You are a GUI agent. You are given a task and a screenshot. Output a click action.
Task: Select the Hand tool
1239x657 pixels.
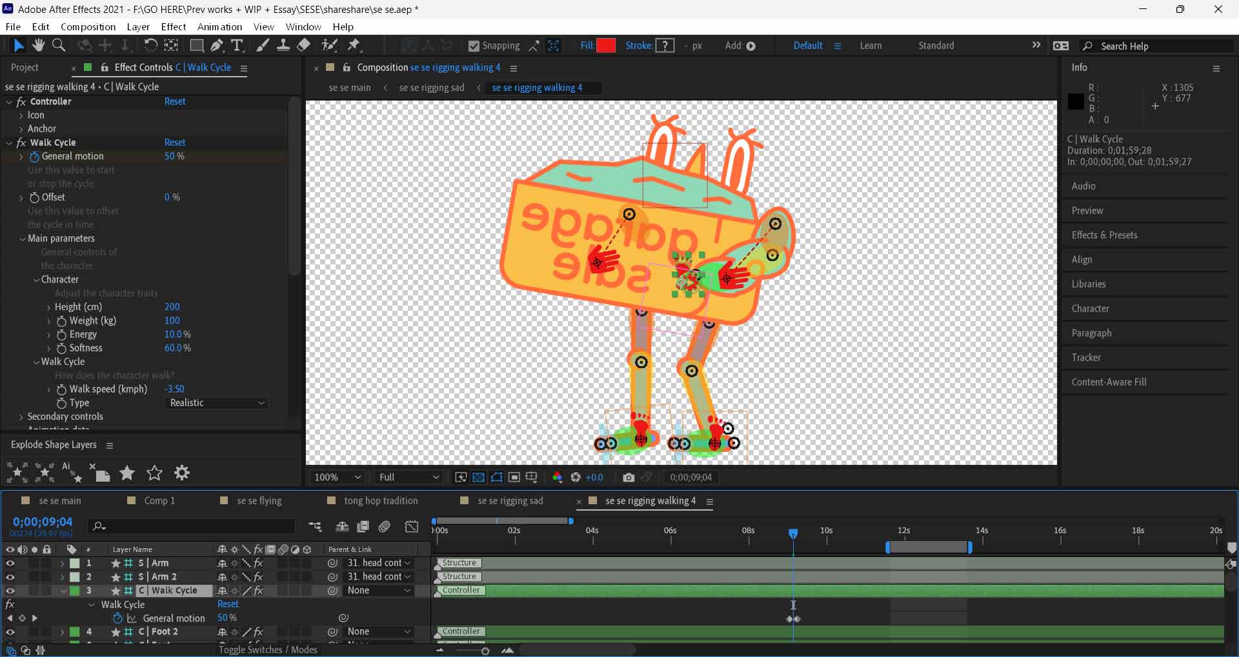click(x=39, y=45)
